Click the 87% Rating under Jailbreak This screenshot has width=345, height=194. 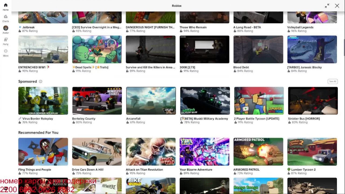tap(28, 31)
